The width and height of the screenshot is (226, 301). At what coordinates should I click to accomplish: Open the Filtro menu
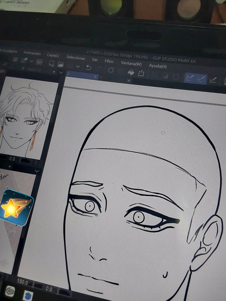coord(109,61)
